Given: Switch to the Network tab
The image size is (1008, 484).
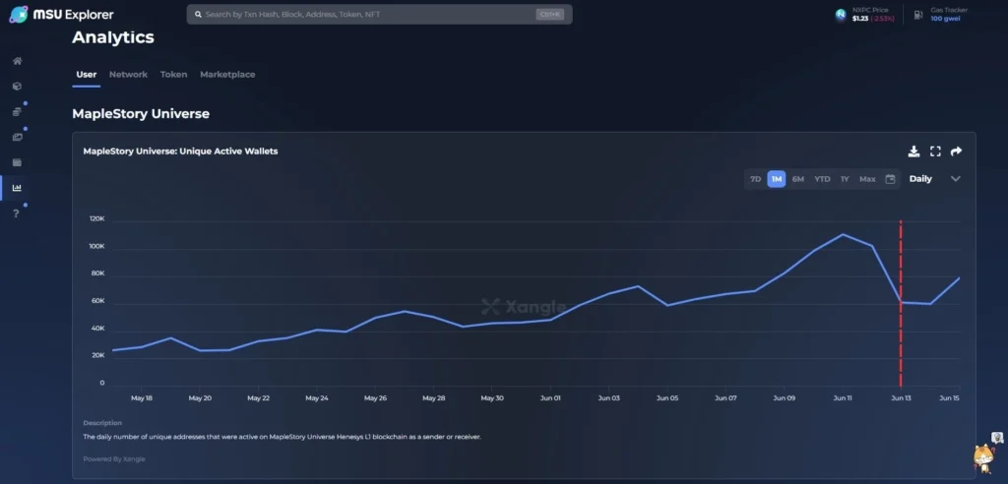Looking at the screenshot, I should pyautogui.click(x=129, y=75).
